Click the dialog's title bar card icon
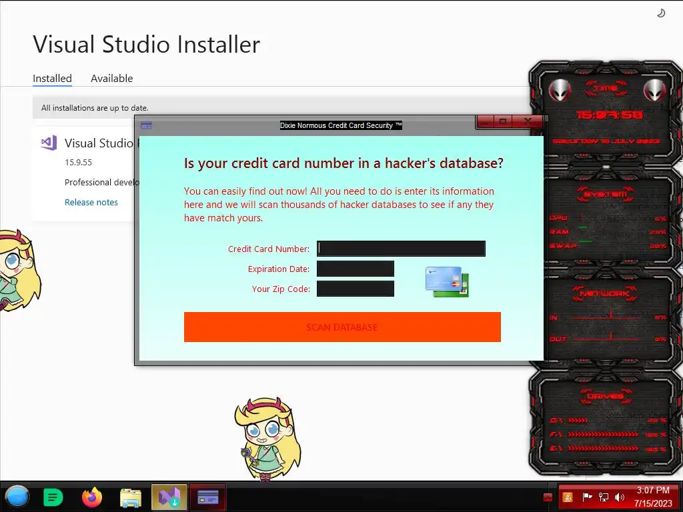This screenshot has width=683, height=512. point(146,125)
